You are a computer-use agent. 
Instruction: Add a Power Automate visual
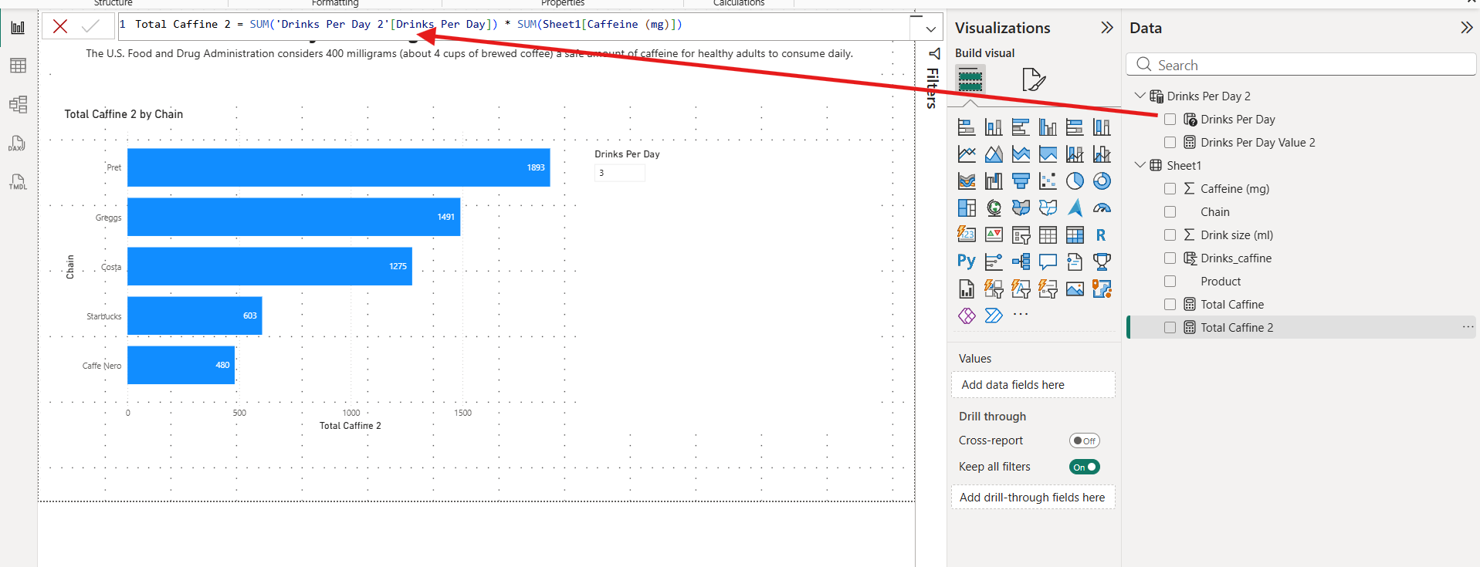pyautogui.click(x=994, y=316)
